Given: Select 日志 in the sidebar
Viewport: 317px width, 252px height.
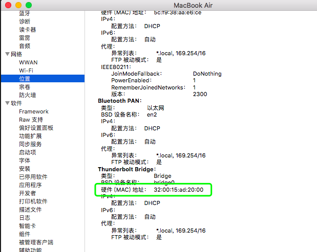Looking at the screenshot, I should [25, 218].
